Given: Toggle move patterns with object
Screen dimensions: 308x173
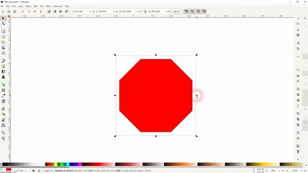Looking at the screenshot, I should pyautogui.click(x=204, y=12).
